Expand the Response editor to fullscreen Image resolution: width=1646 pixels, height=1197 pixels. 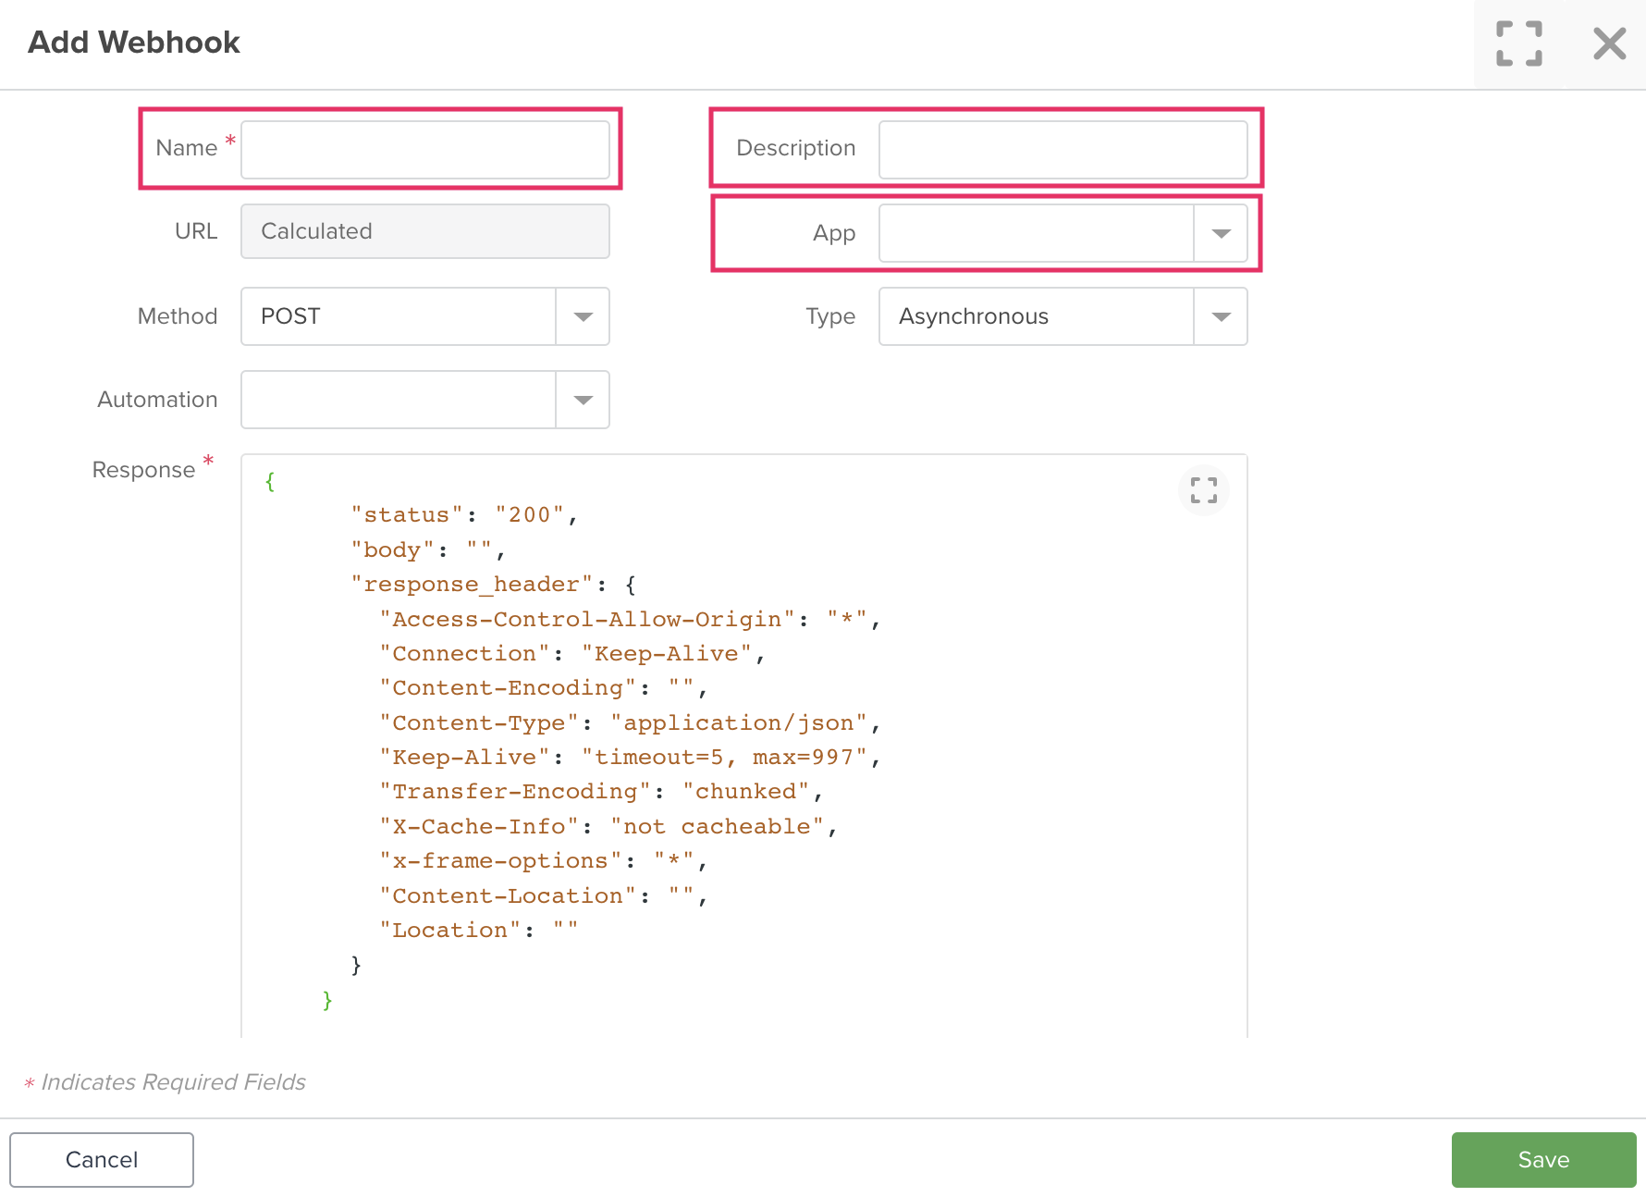click(1204, 490)
